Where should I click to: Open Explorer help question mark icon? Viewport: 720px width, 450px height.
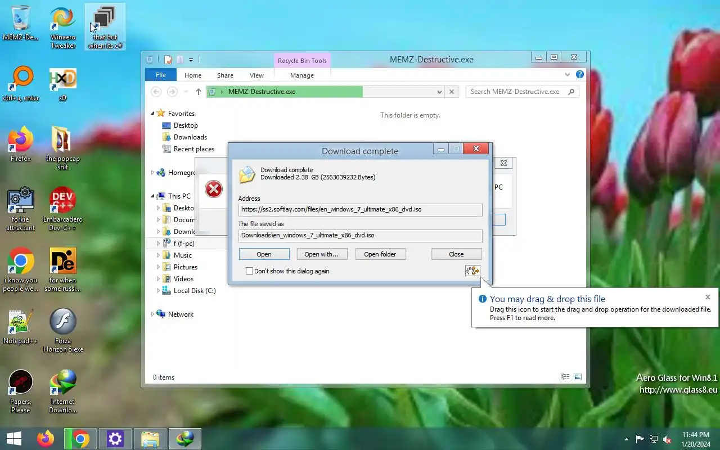point(580,74)
